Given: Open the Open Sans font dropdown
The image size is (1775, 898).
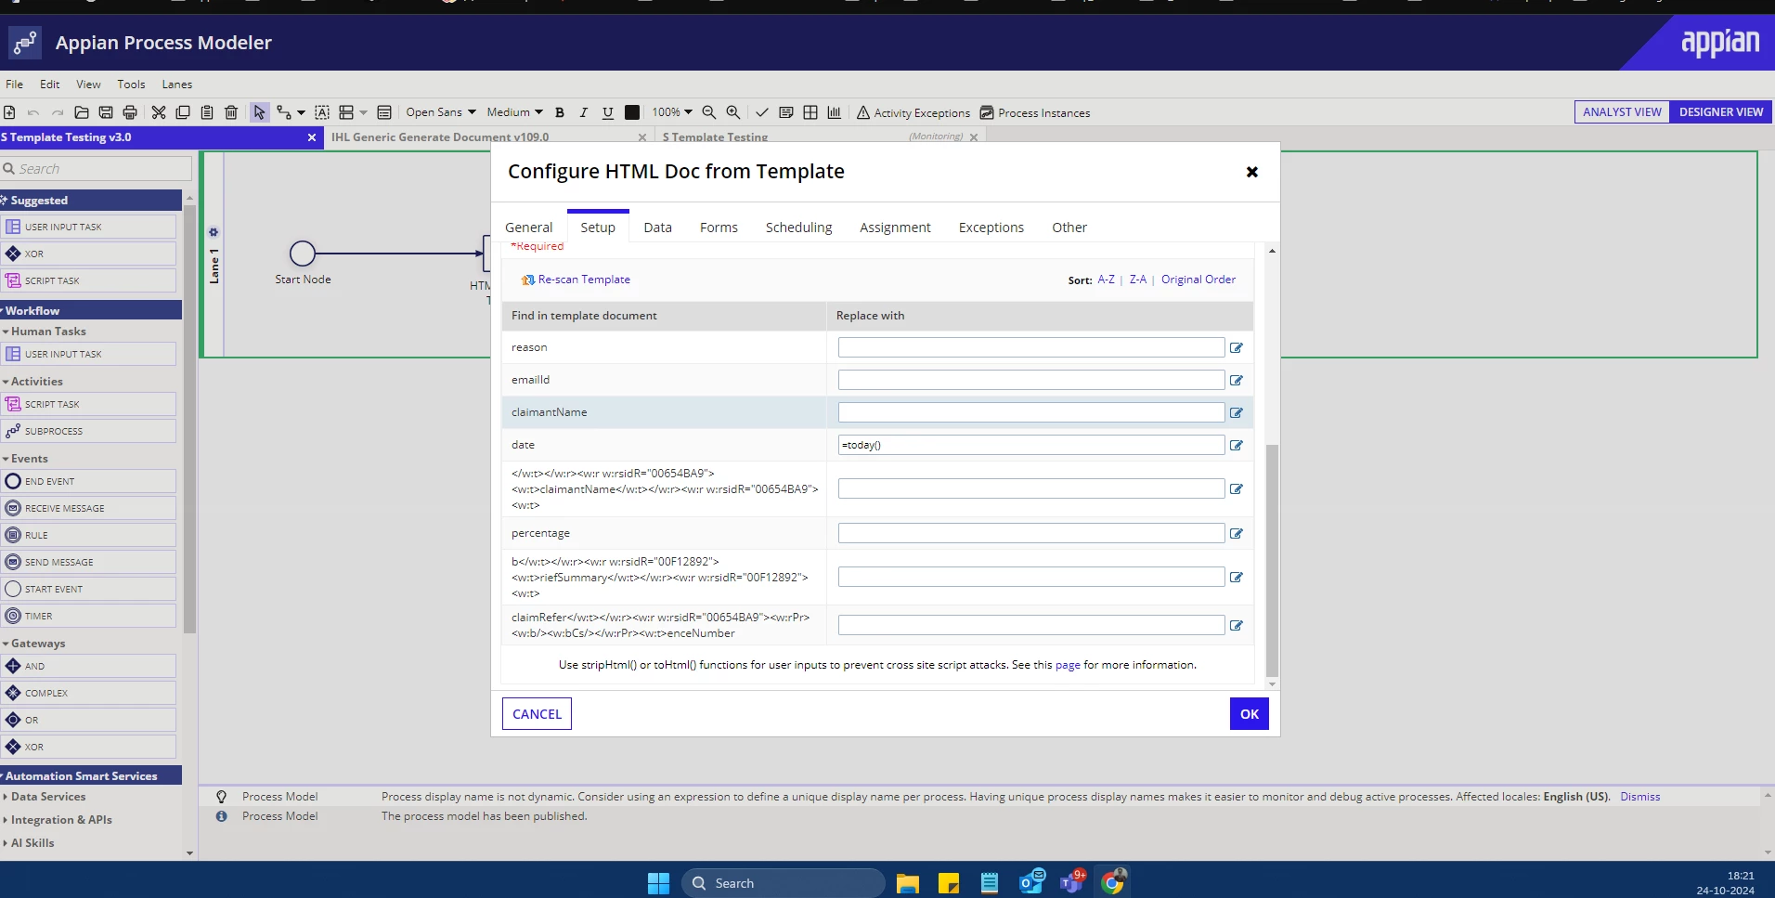Looking at the screenshot, I should [x=441, y=112].
